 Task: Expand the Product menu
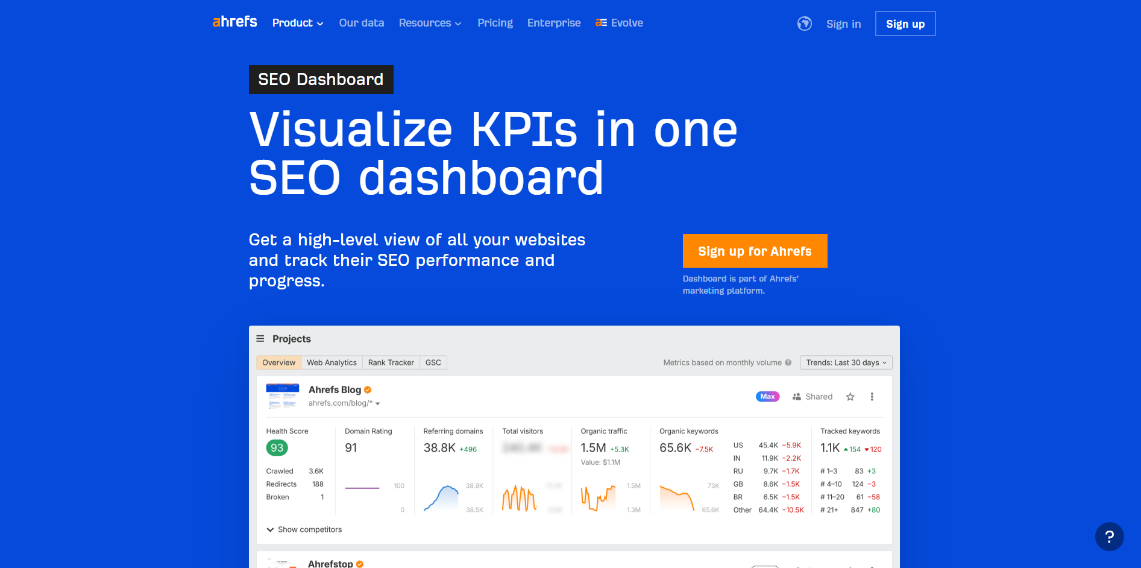(x=298, y=23)
